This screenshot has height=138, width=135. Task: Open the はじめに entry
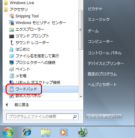(20, 49)
